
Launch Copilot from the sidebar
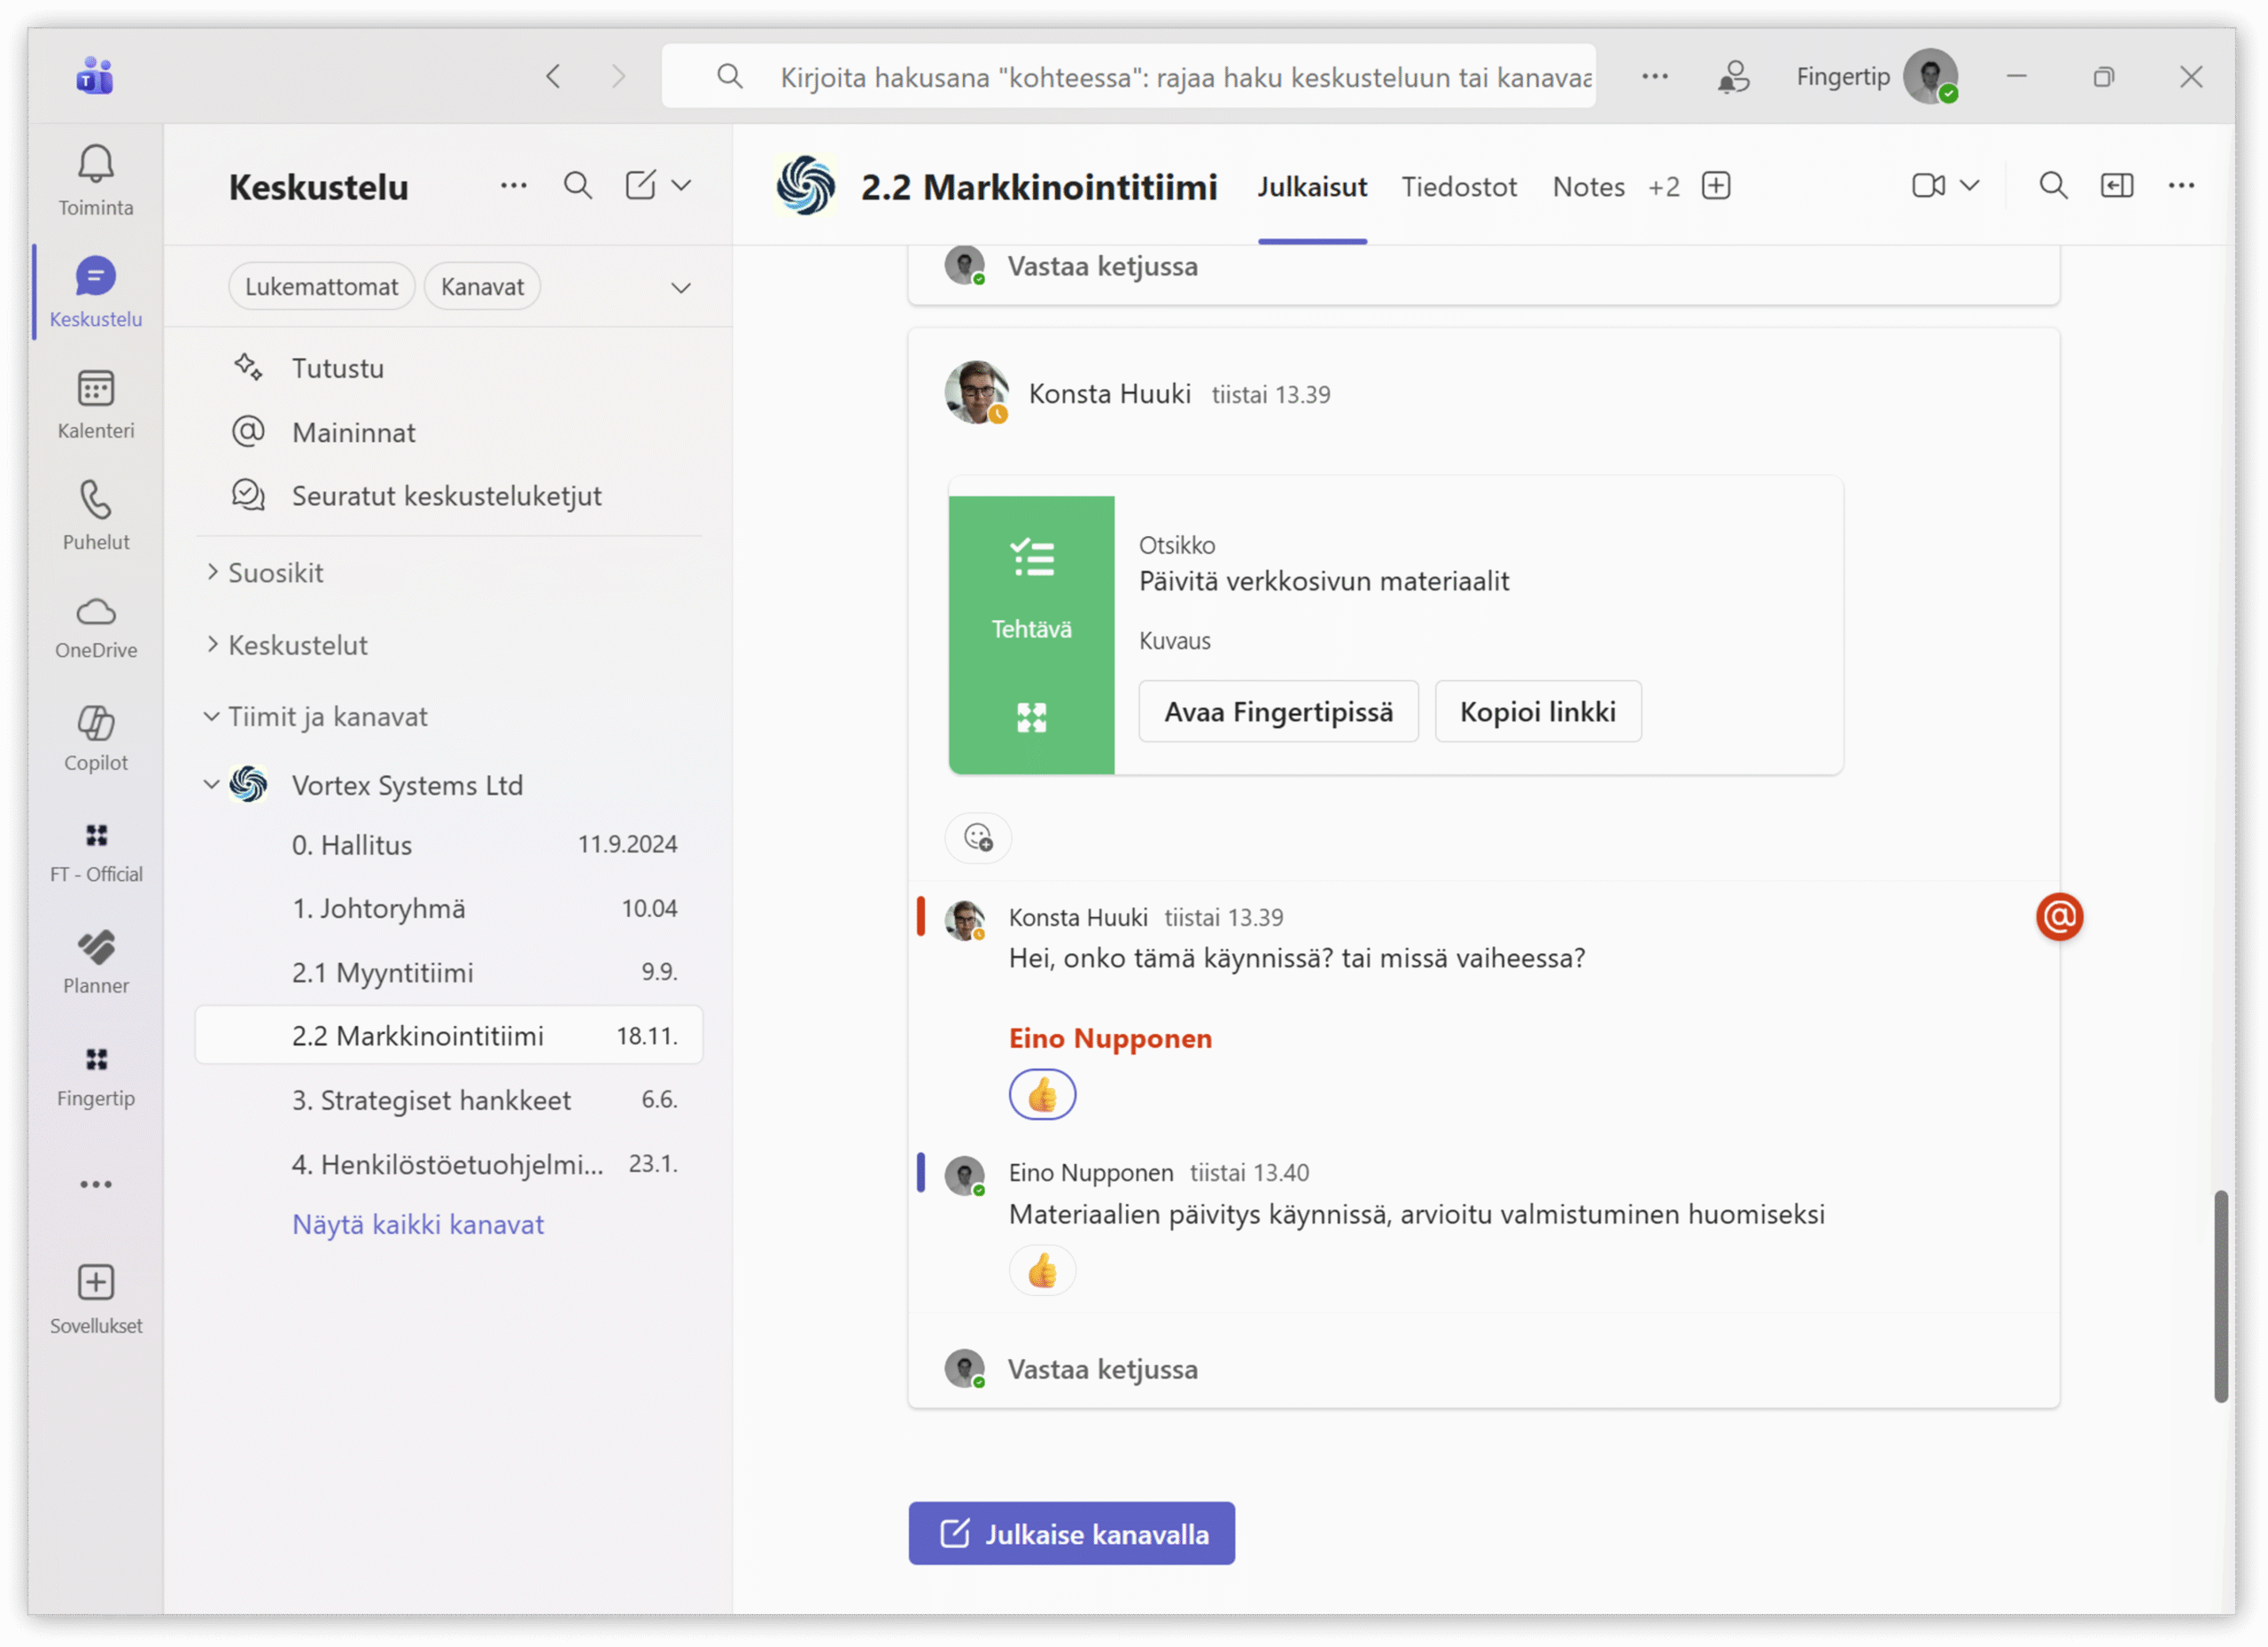coord(96,724)
